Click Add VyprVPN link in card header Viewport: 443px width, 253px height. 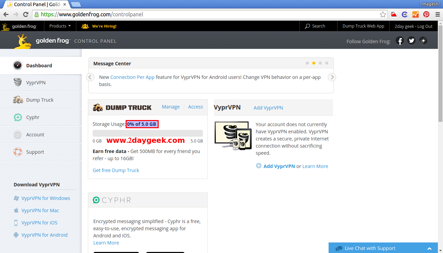coord(268,108)
